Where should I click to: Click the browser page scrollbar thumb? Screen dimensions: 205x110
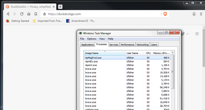coord(204,48)
